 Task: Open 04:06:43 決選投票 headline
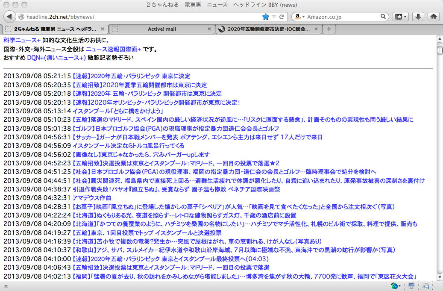[x=171, y=267]
